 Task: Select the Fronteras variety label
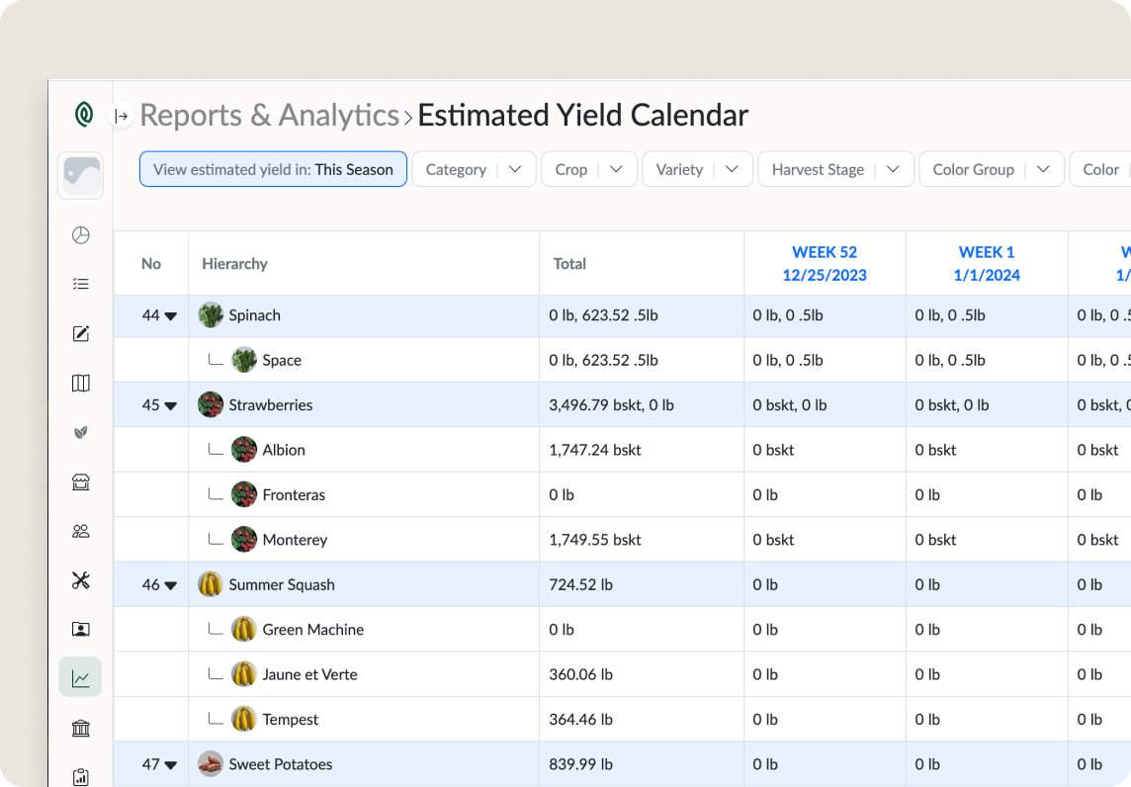click(x=294, y=495)
